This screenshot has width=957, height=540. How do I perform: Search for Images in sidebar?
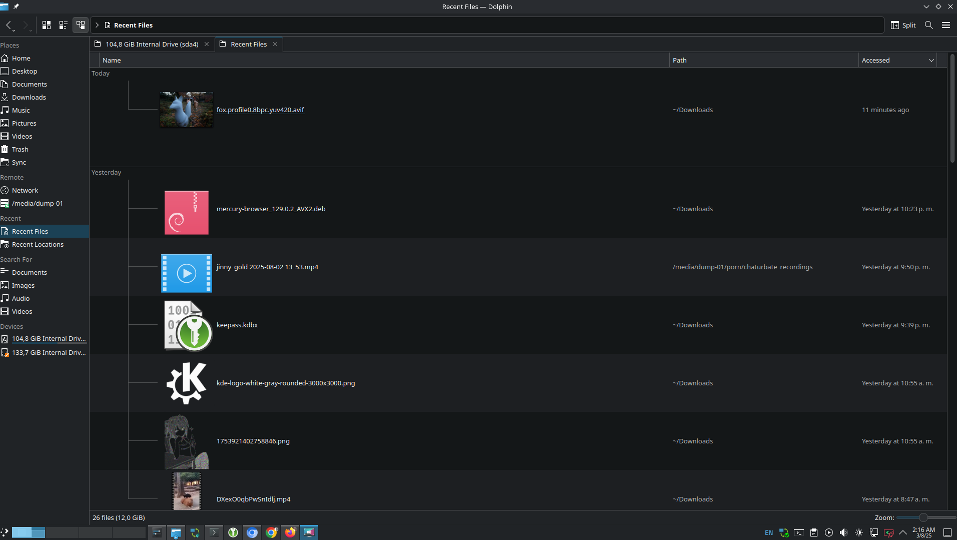[45, 285]
